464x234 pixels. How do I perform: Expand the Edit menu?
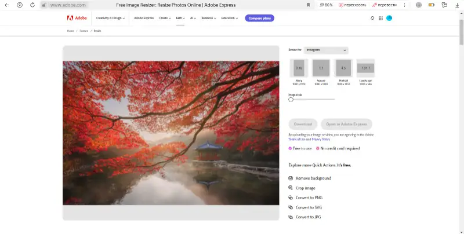coord(180,18)
